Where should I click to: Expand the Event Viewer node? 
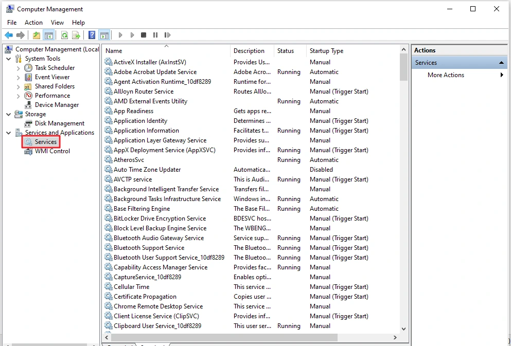[18, 78]
